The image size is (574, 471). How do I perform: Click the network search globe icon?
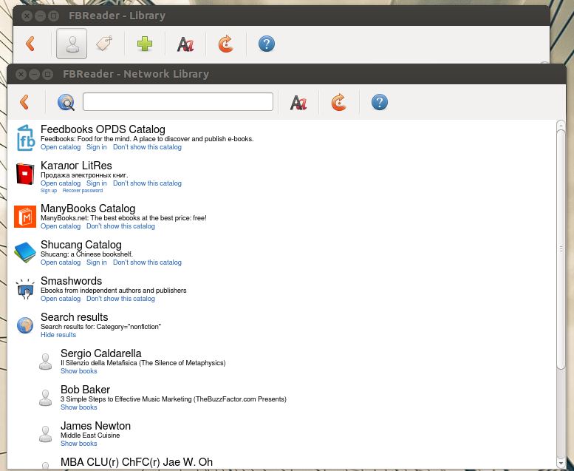(x=66, y=102)
